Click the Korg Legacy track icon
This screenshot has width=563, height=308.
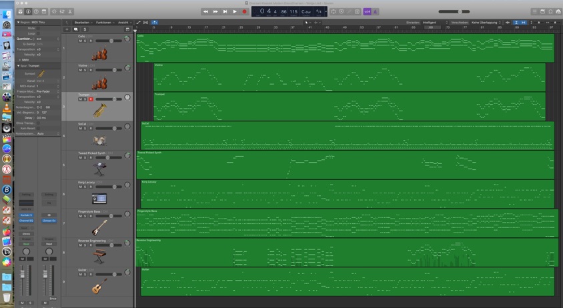[99, 198]
